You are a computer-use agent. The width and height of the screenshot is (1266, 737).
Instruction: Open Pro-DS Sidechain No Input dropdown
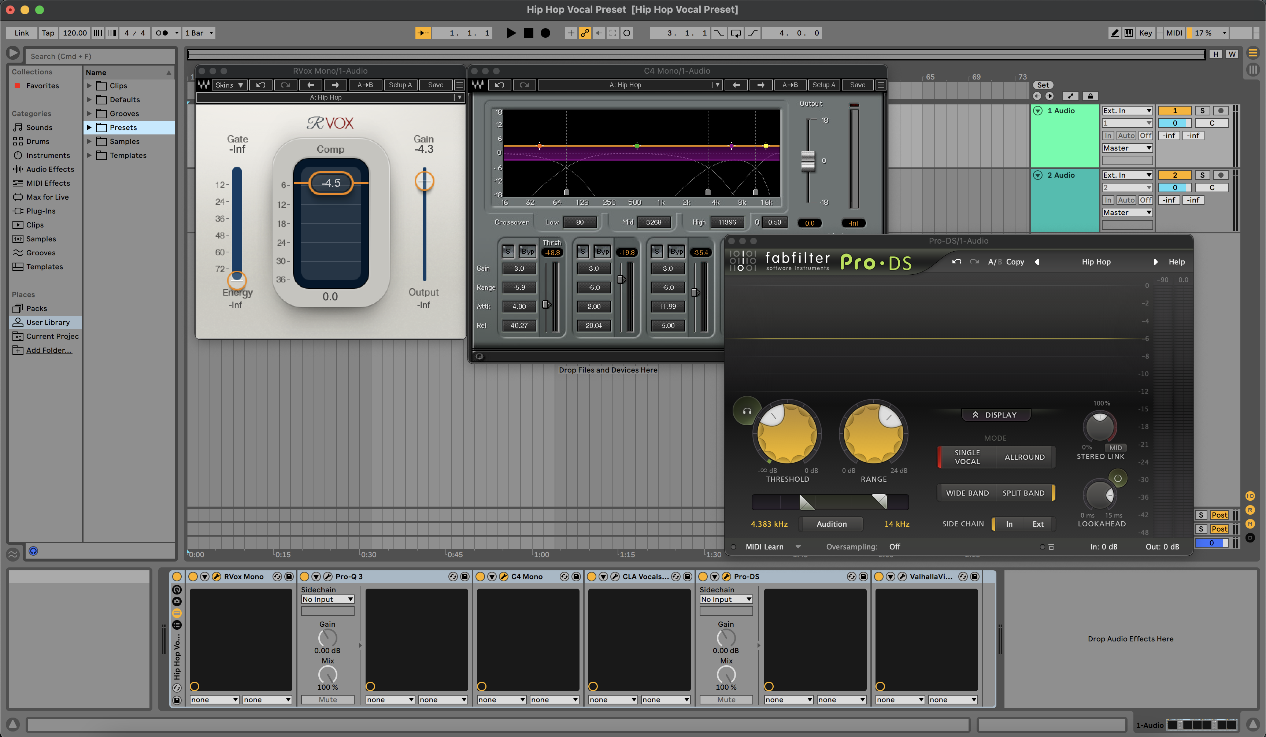tap(726, 599)
